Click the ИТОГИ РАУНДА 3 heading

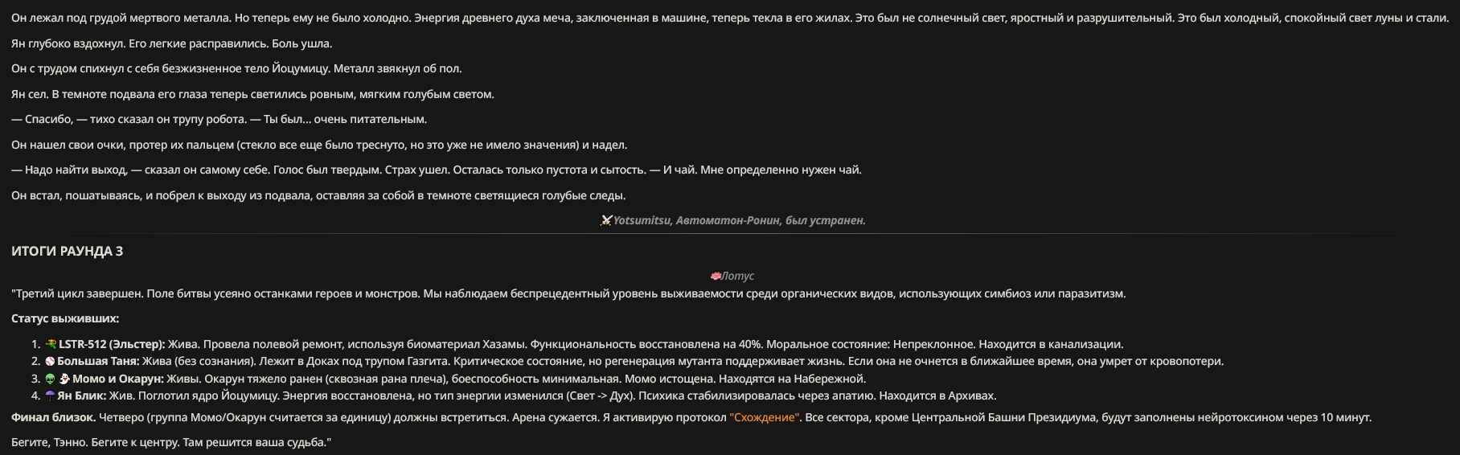pyautogui.click(x=67, y=251)
